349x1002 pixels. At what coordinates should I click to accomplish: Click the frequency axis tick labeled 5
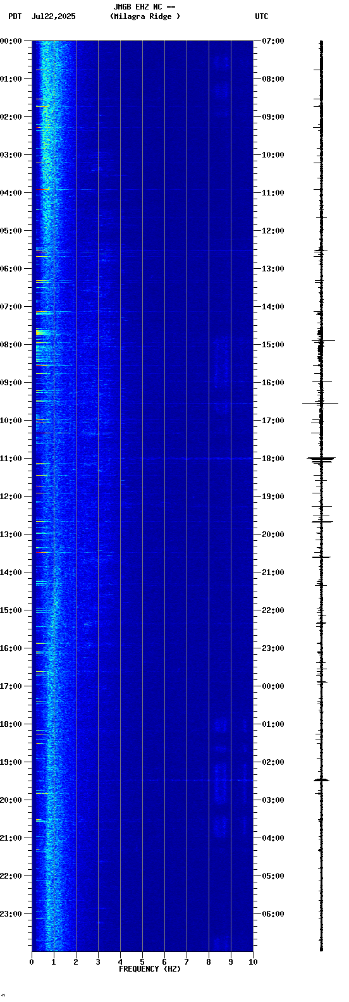point(142,962)
